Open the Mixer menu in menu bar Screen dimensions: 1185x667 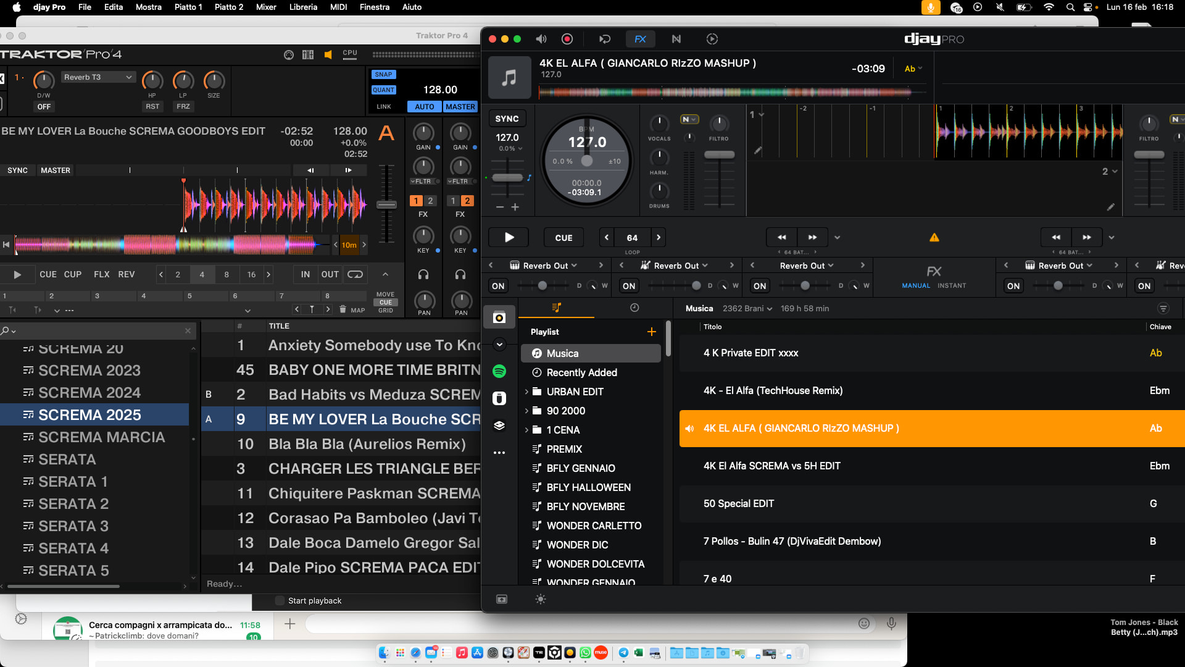click(x=266, y=7)
